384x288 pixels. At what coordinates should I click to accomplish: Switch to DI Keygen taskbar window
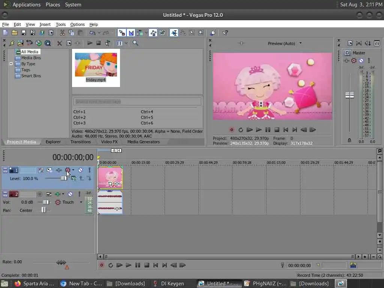tap(172, 283)
